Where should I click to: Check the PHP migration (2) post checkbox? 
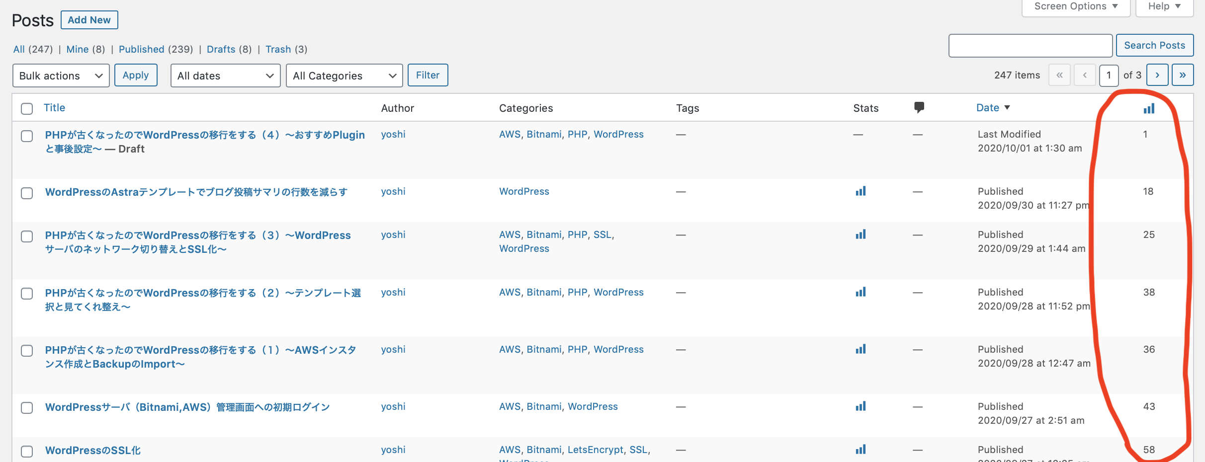click(x=27, y=294)
